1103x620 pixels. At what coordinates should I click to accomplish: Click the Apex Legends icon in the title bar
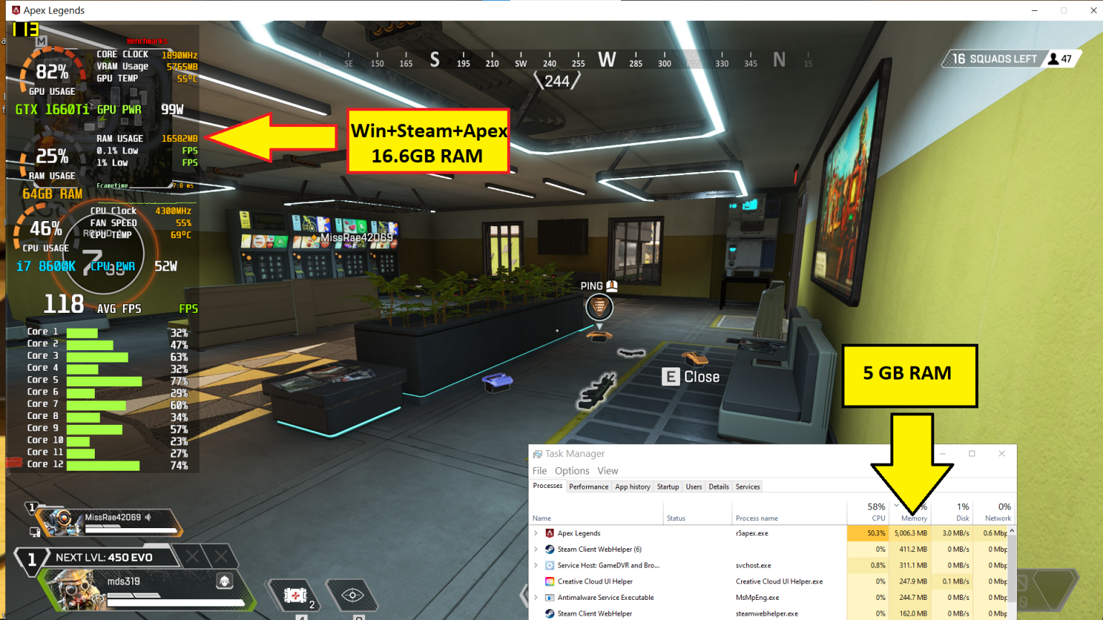coord(16,10)
